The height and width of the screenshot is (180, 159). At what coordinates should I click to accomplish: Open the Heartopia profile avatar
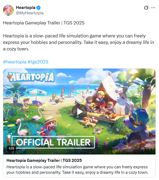[x=8, y=10]
